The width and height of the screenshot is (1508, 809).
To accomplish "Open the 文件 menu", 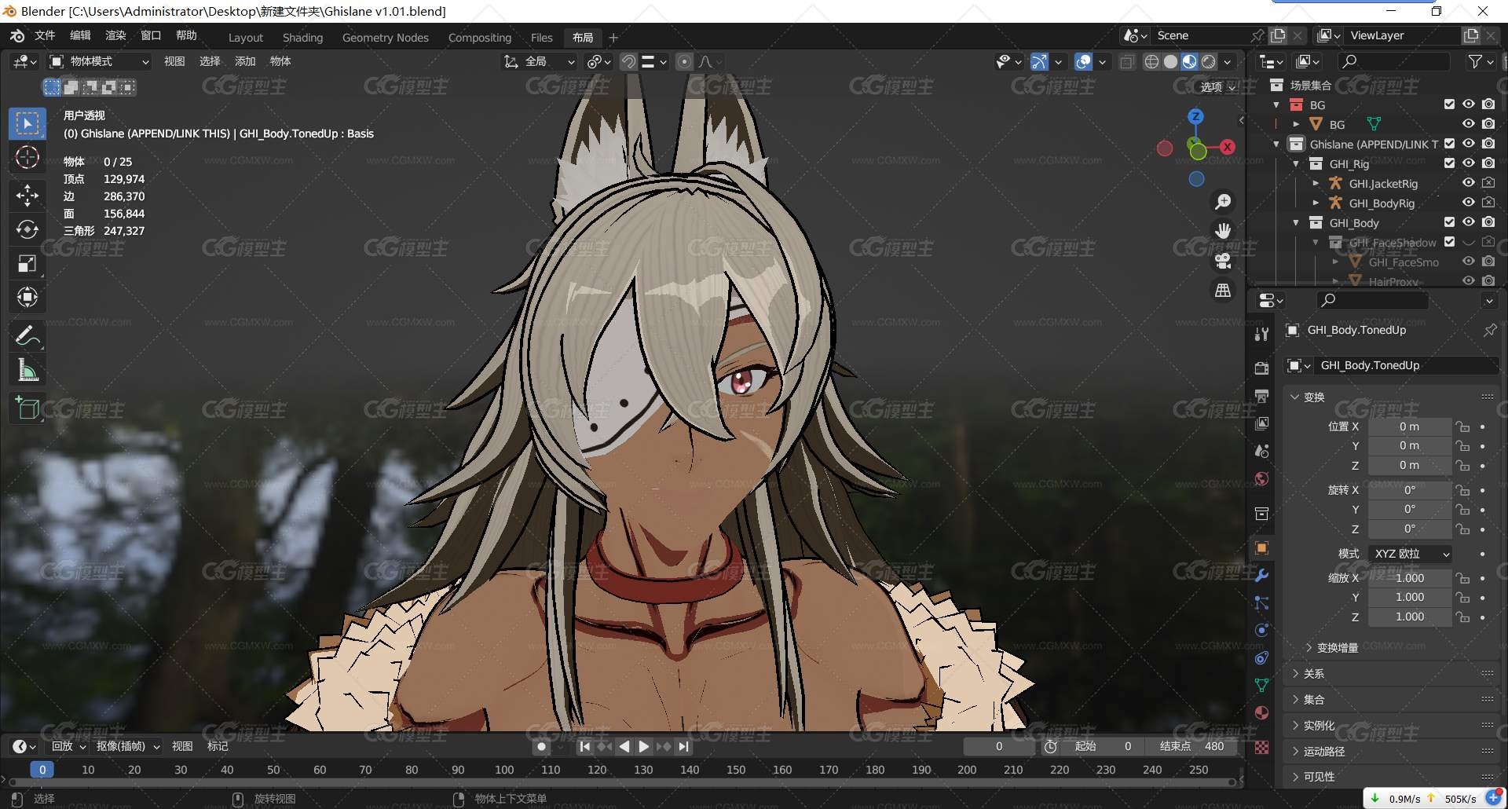I will (x=45, y=36).
